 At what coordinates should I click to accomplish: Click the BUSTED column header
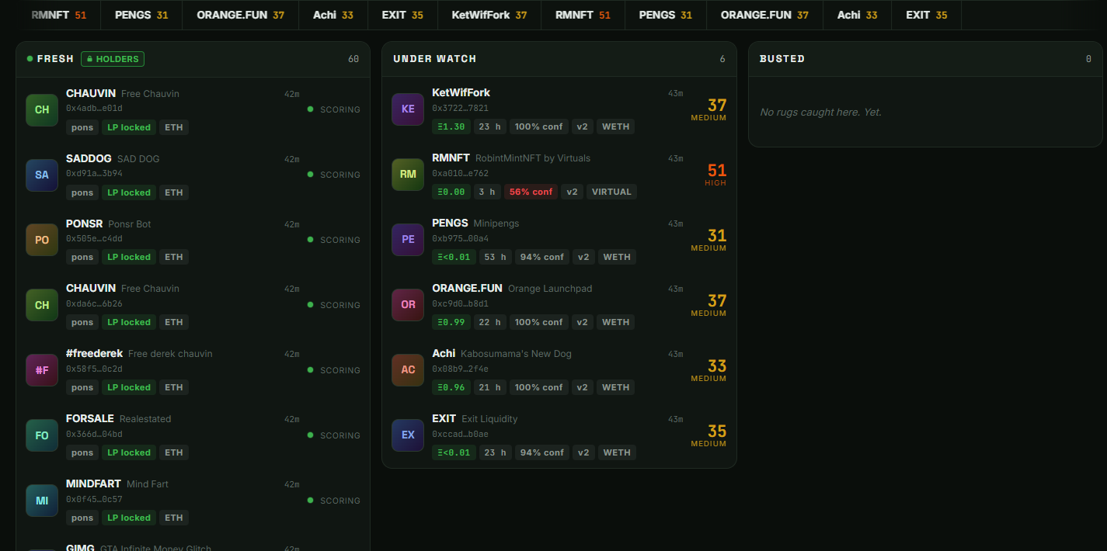coord(782,59)
